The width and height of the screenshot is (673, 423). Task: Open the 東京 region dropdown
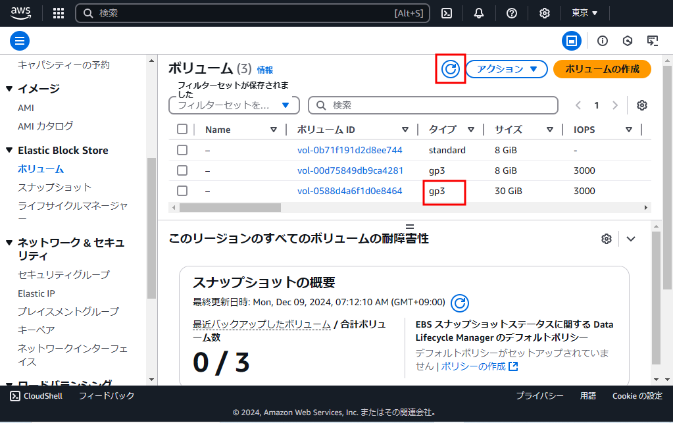pos(584,13)
